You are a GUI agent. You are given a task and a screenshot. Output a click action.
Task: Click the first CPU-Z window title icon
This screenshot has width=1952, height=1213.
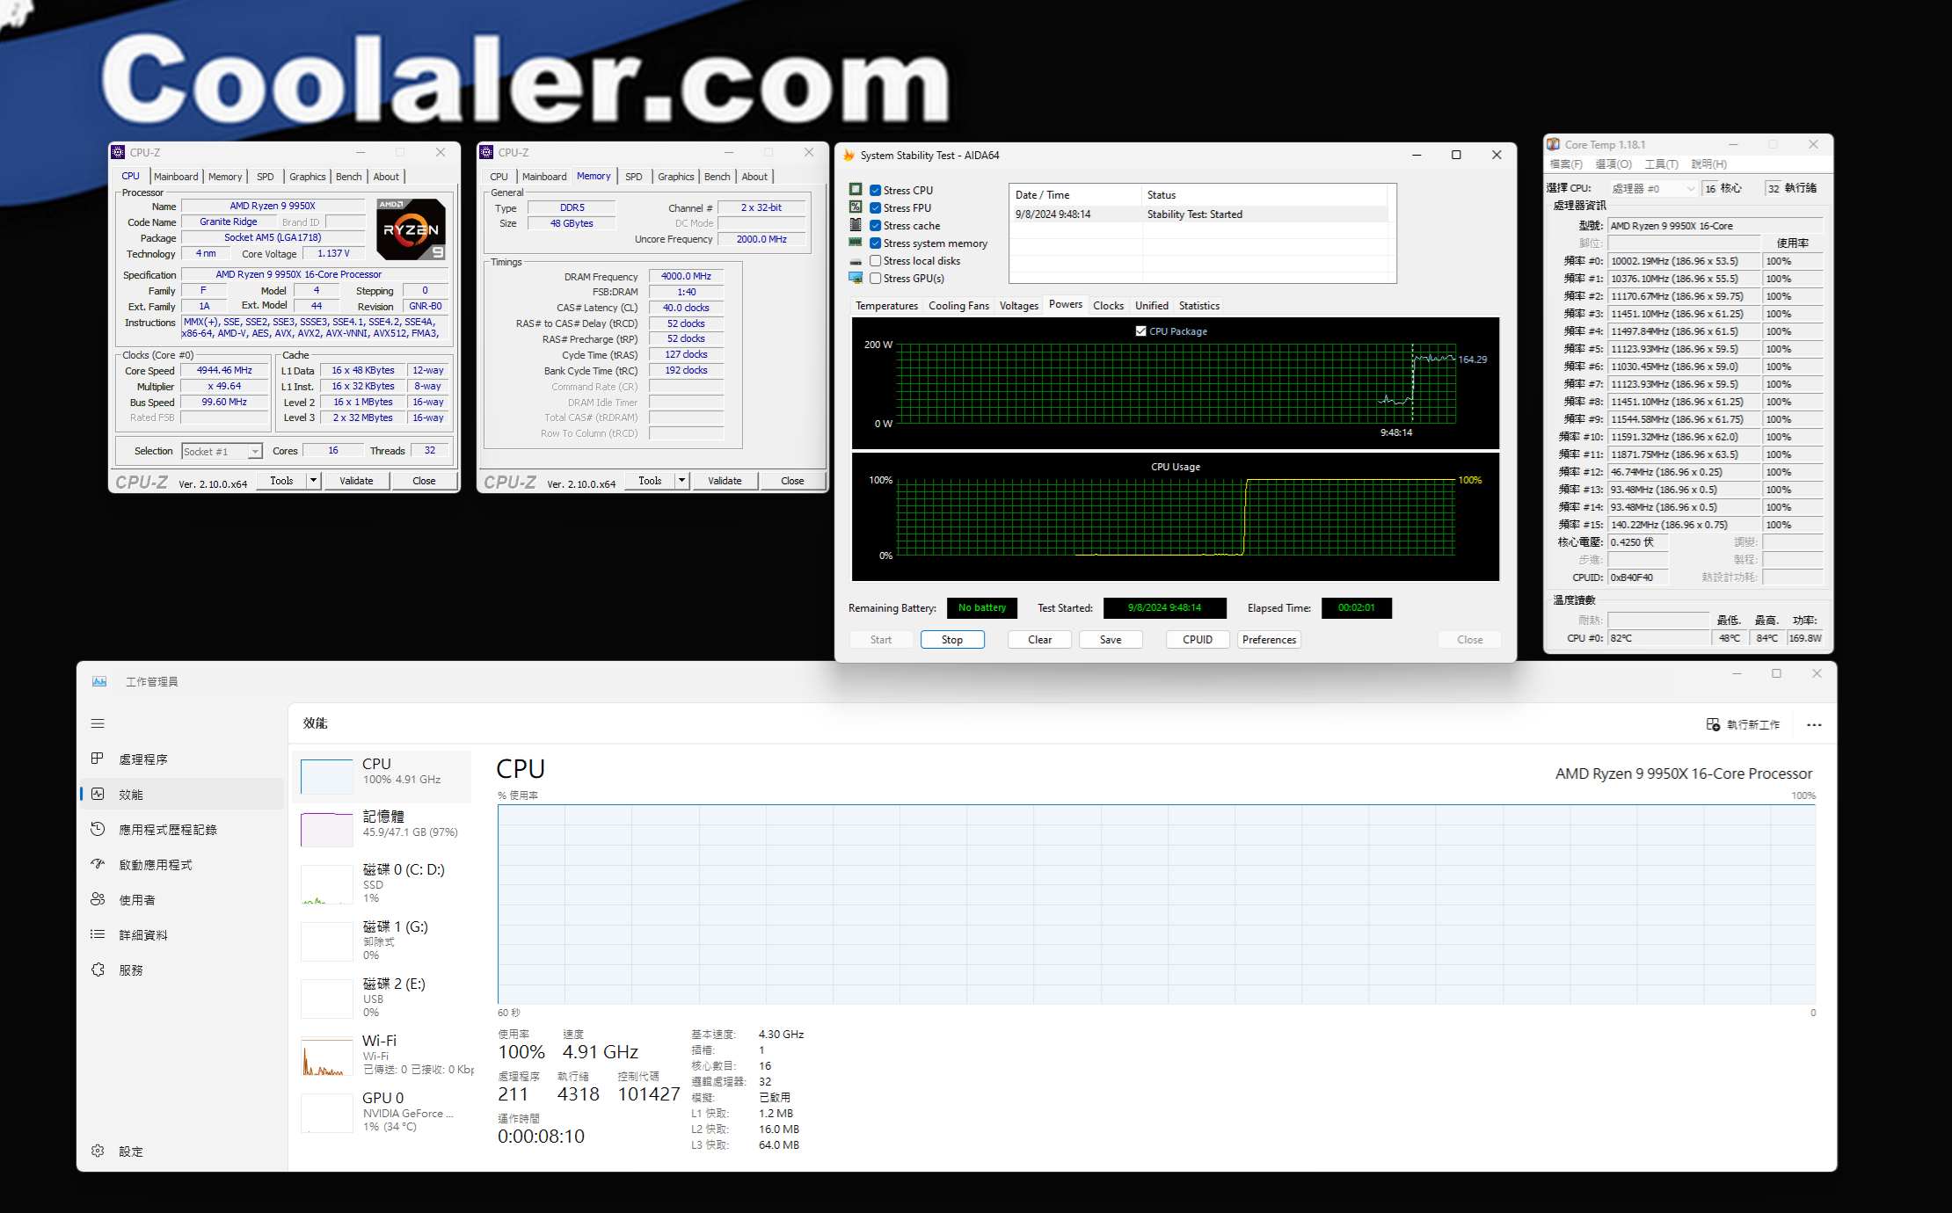[119, 152]
